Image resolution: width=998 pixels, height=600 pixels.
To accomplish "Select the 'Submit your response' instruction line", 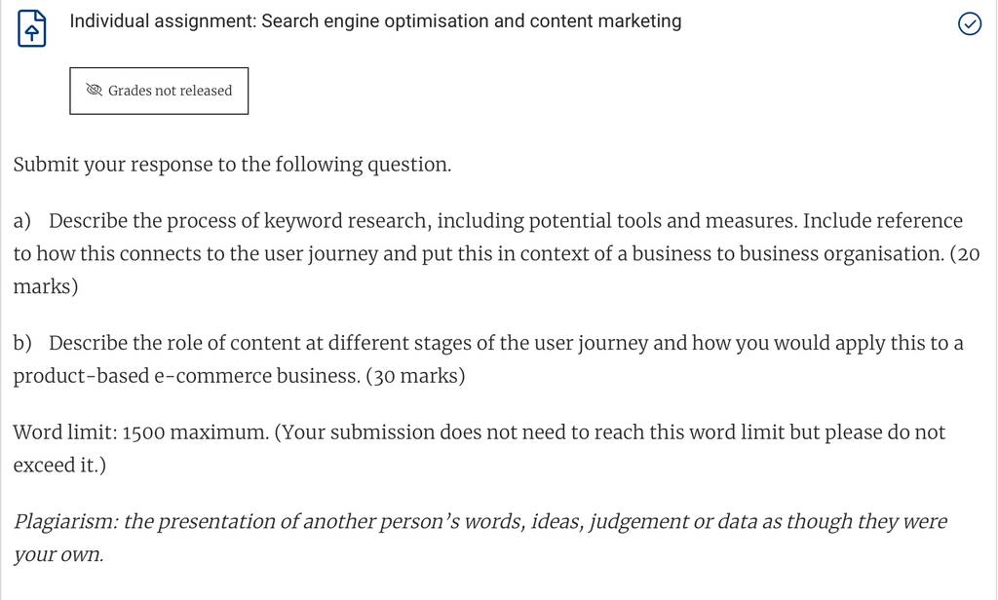I will click(x=232, y=165).
